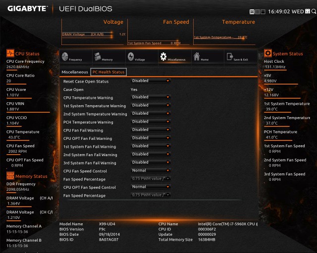
Task: Open 3rd System Fan Fail Warning dropdown
Action: click(151, 162)
